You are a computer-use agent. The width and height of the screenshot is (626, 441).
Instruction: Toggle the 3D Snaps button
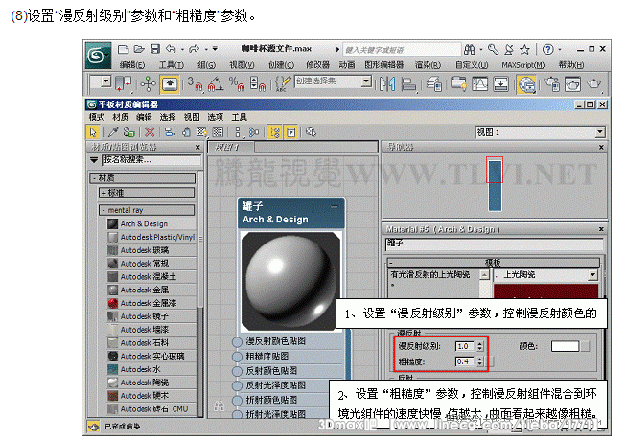coord(195,83)
